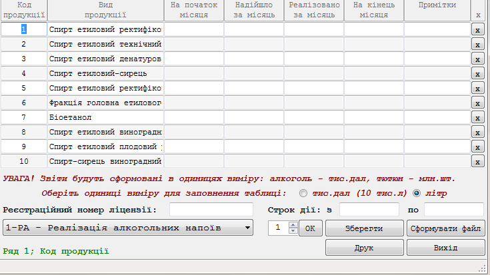Screen dimensions: 490x275
Task: Open the 1-РА report type dropdown
Action: (128, 228)
